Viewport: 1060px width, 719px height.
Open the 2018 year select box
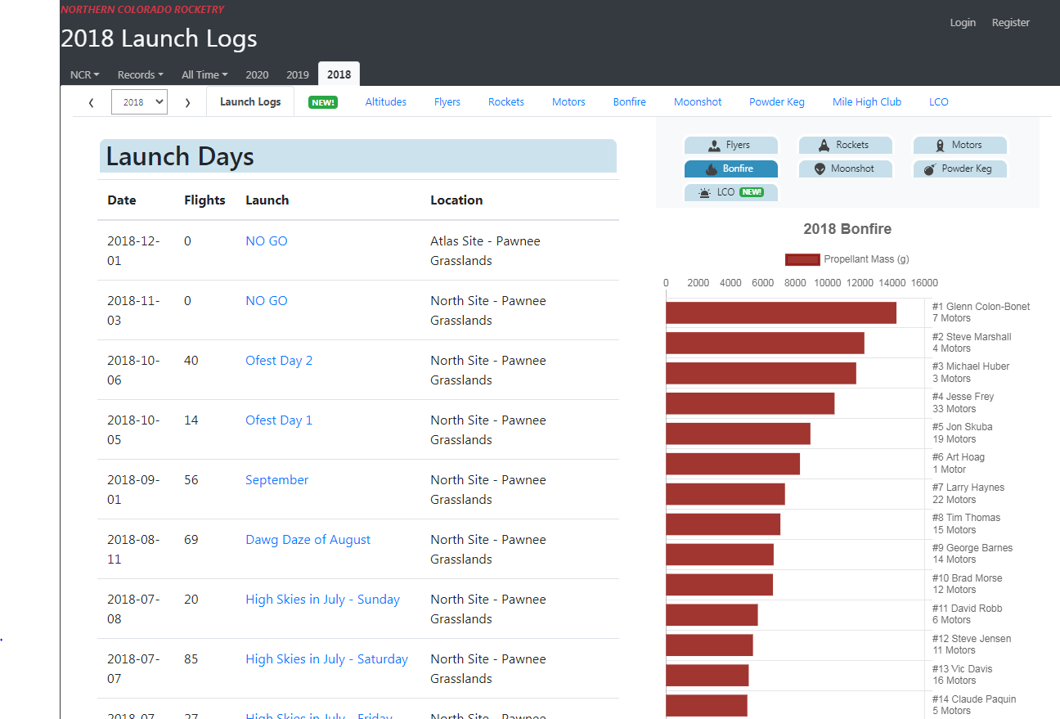coord(139,102)
